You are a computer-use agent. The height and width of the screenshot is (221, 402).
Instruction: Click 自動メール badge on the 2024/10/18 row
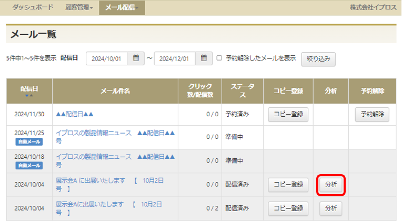(x=29, y=165)
